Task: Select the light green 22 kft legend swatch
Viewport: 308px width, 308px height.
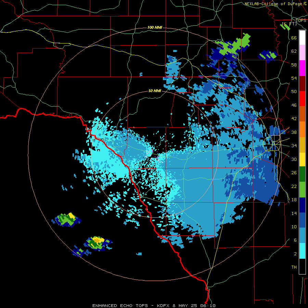Action: [302, 190]
